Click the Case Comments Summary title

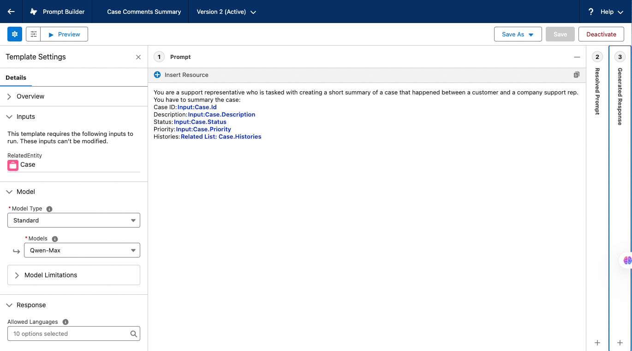(144, 12)
